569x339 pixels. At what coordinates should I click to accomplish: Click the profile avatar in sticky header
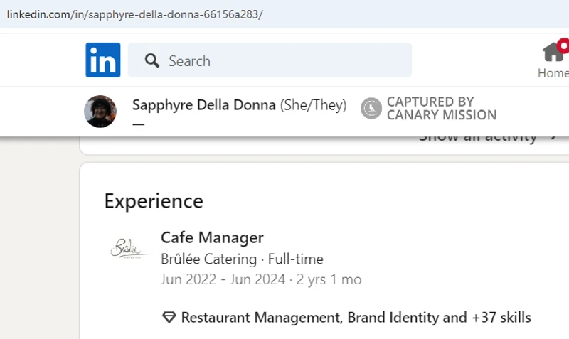click(100, 112)
